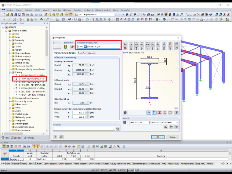This screenshot has height=174, width=232.
Task: Click the cross-section designation input field
Action: click(99, 47)
